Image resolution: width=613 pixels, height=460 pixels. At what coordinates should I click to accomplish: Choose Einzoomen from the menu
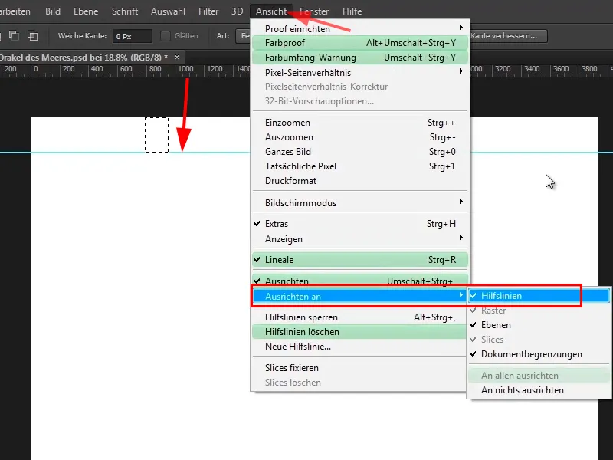tap(359, 123)
